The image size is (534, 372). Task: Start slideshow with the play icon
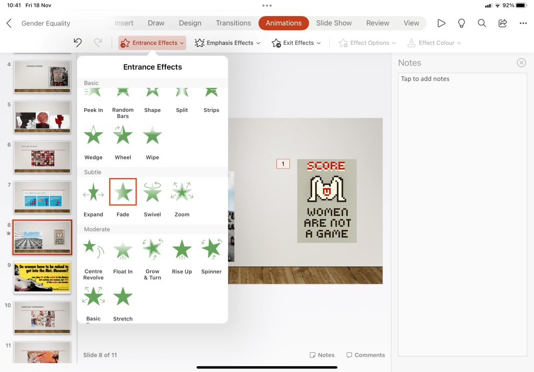pos(441,23)
